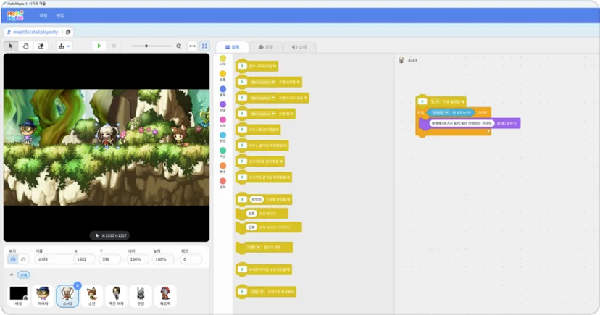The image size is (600, 315).
Task: Open the second menu in blue bar
Action: pos(60,16)
